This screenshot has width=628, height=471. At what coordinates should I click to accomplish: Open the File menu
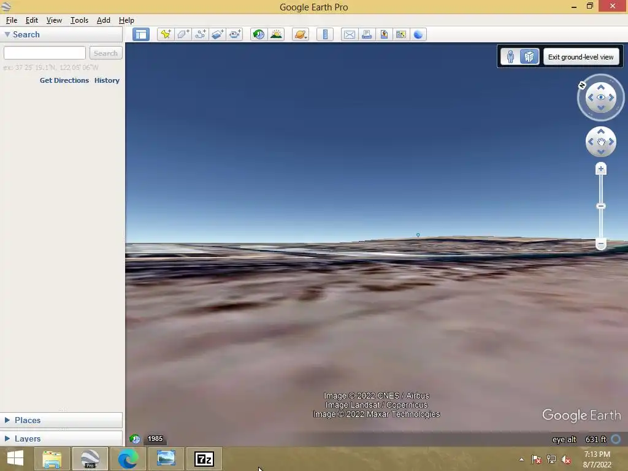[x=12, y=20]
